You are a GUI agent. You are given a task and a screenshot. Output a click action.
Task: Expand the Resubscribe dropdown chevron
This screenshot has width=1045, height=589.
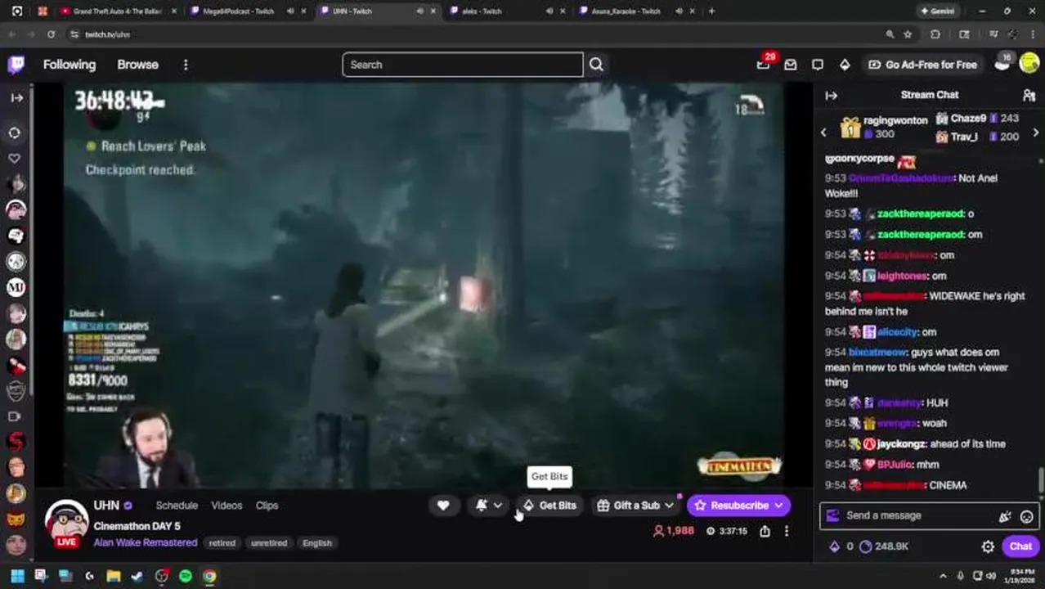pos(779,506)
